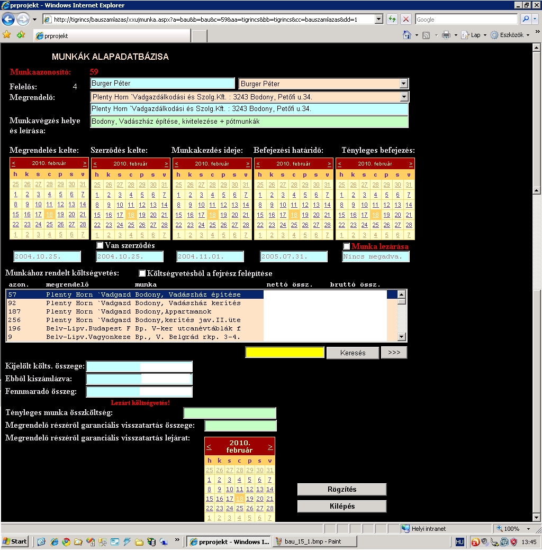The image size is (542, 552).
Task: Click the Stop loading red X icon
Action: (x=405, y=20)
